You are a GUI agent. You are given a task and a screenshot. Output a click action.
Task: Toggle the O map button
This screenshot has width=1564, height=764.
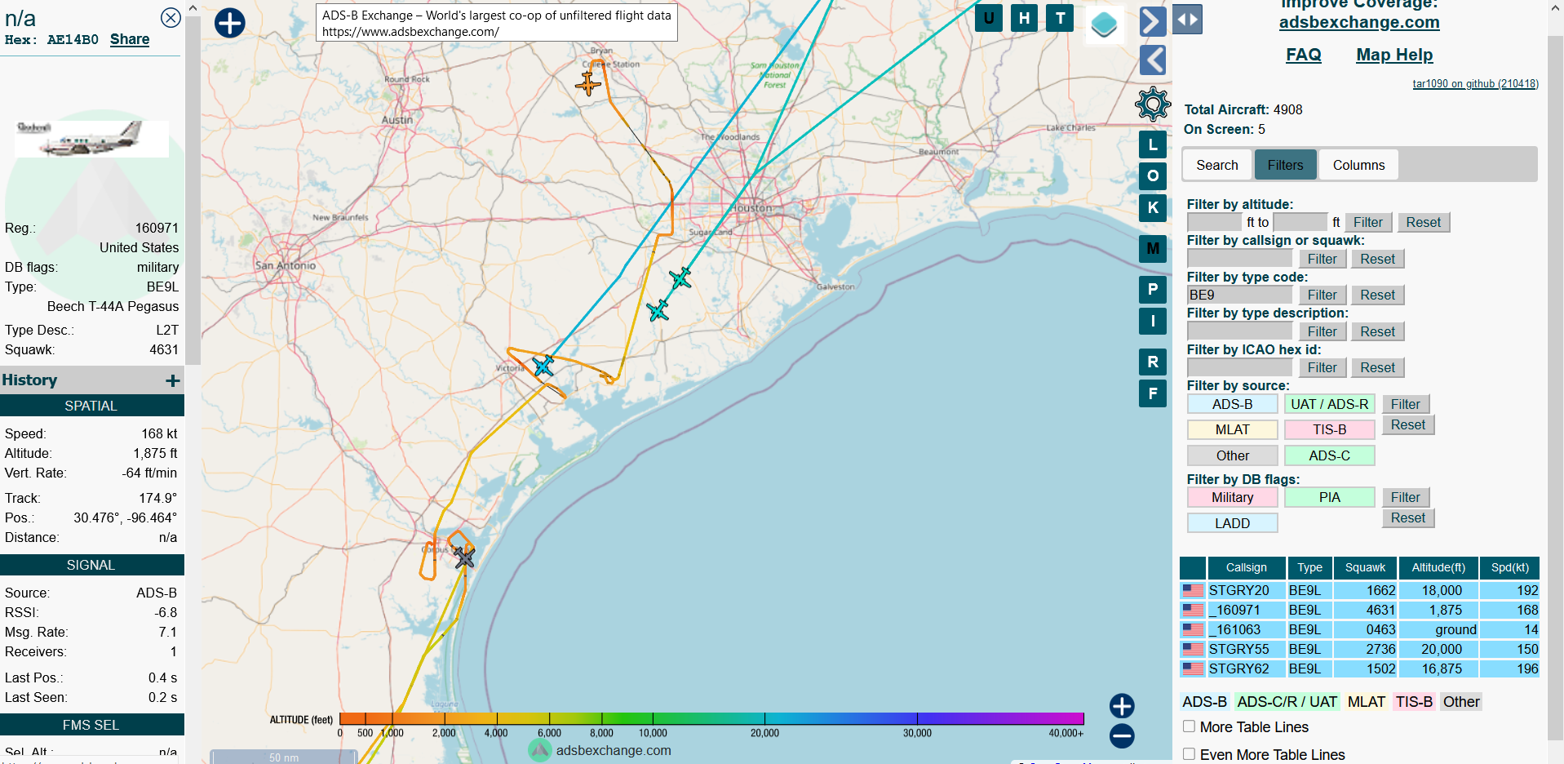pyautogui.click(x=1153, y=176)
